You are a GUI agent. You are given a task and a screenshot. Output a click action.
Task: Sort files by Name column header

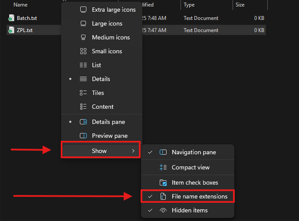pos(20,5)
